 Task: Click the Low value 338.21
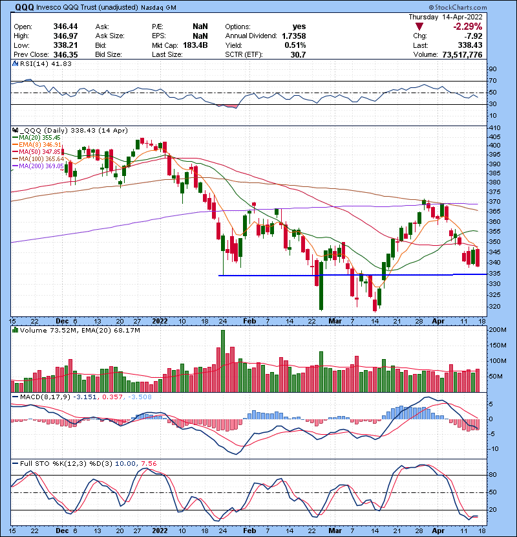point(65,45)
